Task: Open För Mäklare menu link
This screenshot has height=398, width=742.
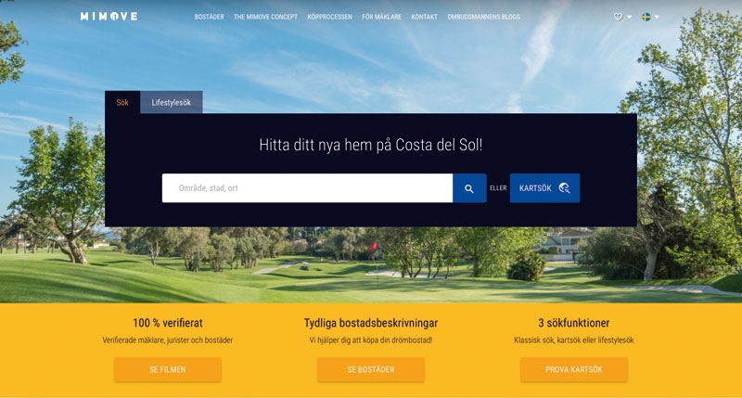Action: 382,17
